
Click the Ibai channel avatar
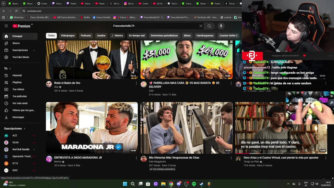pos(49,84)
